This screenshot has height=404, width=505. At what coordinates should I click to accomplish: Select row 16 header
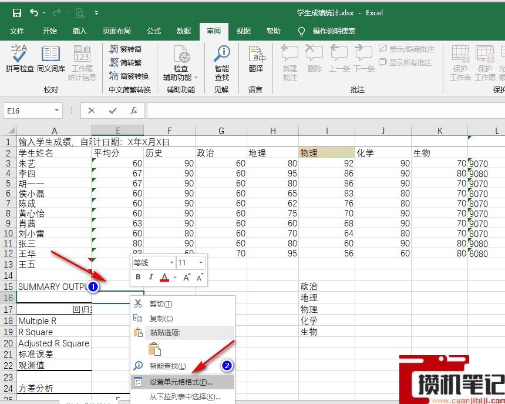point(8,298)
